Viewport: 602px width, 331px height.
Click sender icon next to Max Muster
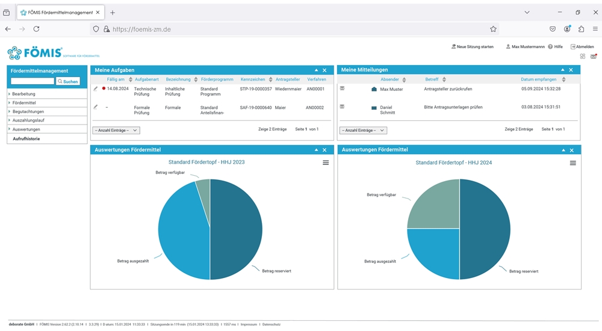pos(374,89)
